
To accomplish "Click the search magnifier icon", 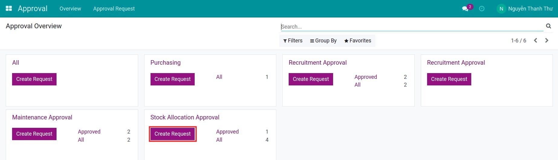I will click(x=548, y=26).
